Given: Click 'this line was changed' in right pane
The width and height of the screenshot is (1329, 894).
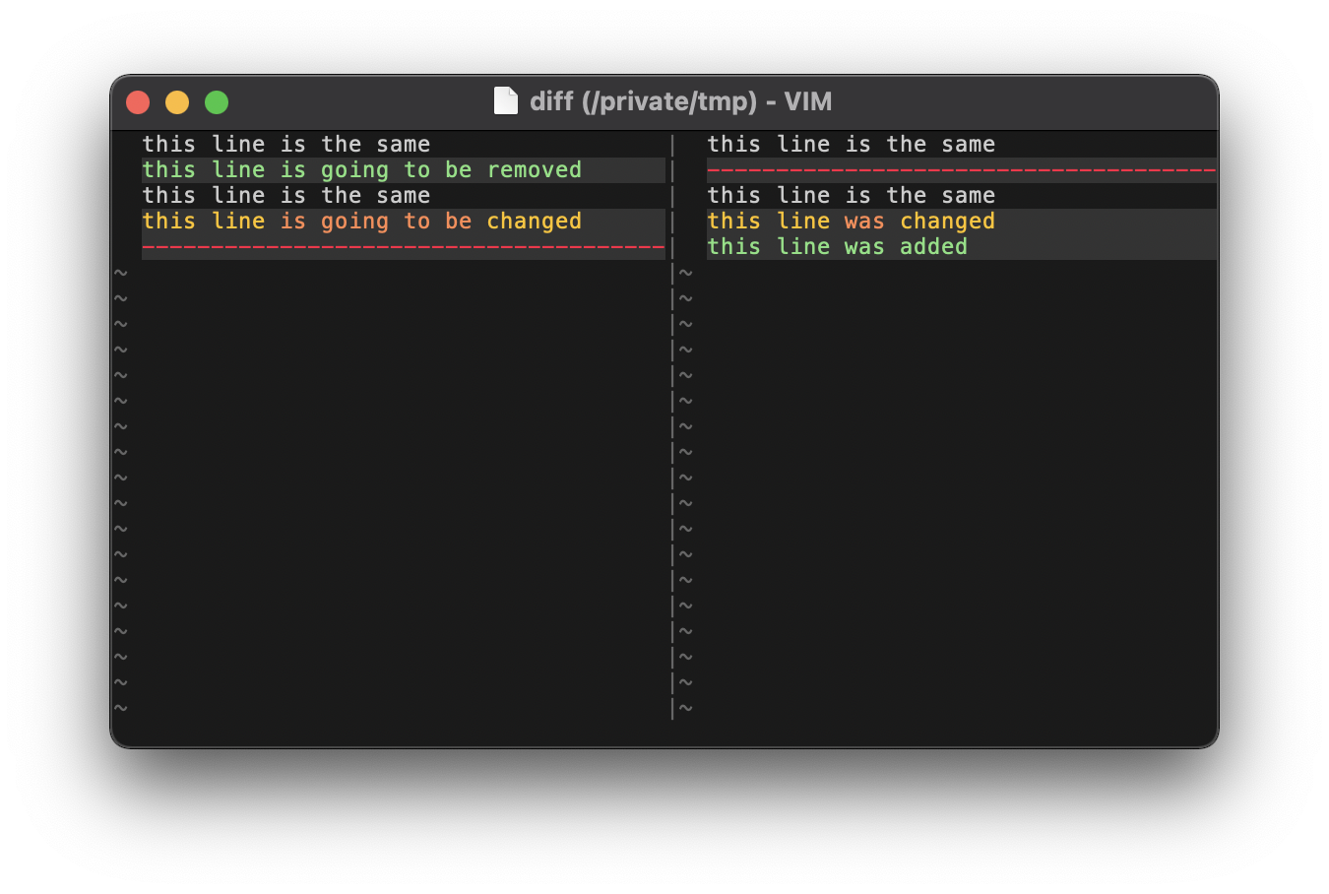Looking at the screenshot, I should tap(851, 221).
